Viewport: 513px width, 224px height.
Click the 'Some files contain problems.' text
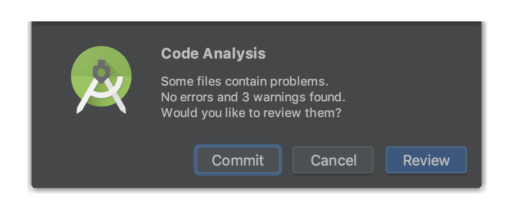click(245, 81)
